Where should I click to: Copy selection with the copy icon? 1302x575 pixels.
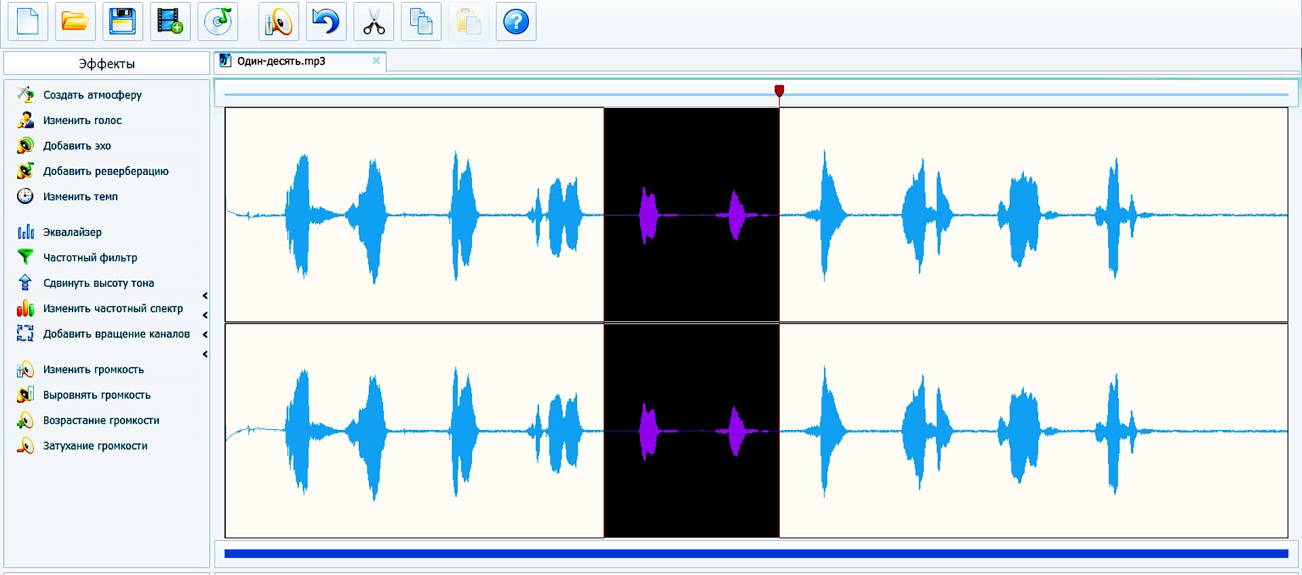[421, 22]
